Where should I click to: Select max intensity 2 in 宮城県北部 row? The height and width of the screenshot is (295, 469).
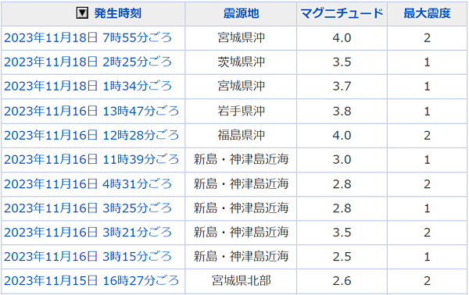click(x=427, y=281)
